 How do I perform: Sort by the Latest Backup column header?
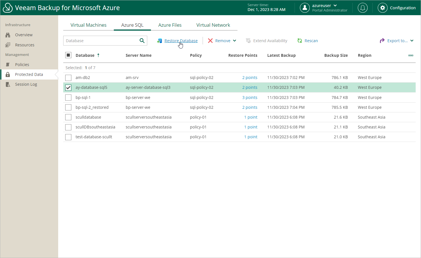(x=281, y=55)
